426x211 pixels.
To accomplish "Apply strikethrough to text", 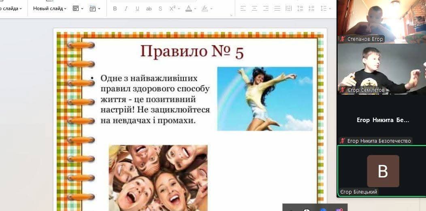I will 149,8.
